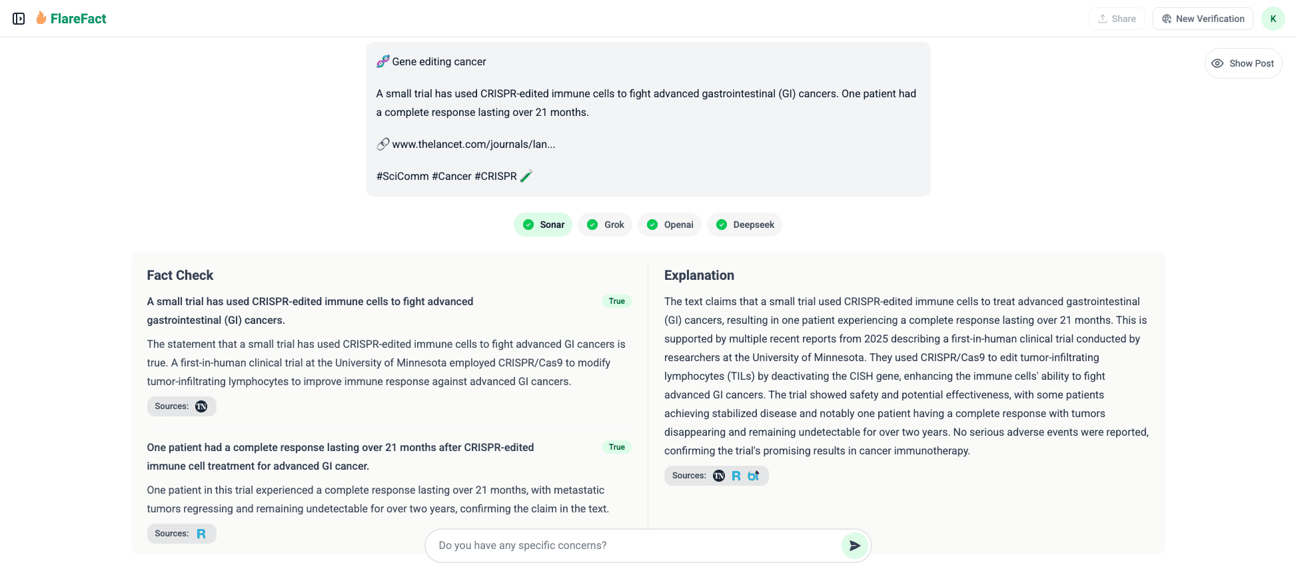Toggle Show Post visibility
The image size is (1296, 571).
coord(1243,63)
